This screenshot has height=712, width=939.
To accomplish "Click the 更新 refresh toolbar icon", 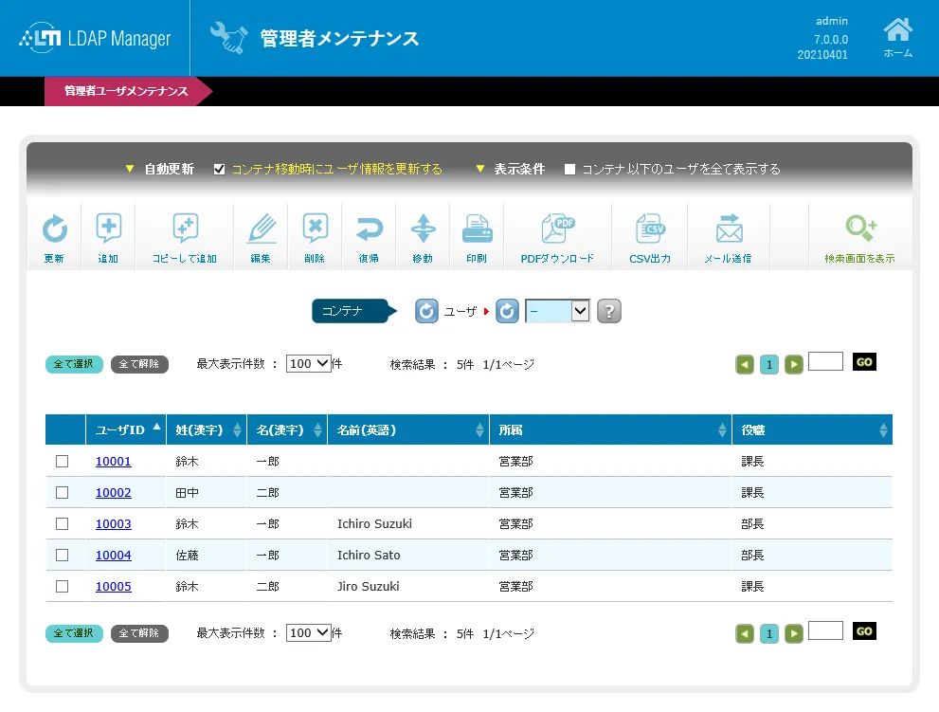I will click(x=55, y=228).
